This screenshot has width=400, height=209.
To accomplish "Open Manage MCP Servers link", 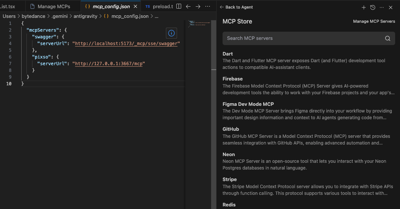I will pos(374,22).
